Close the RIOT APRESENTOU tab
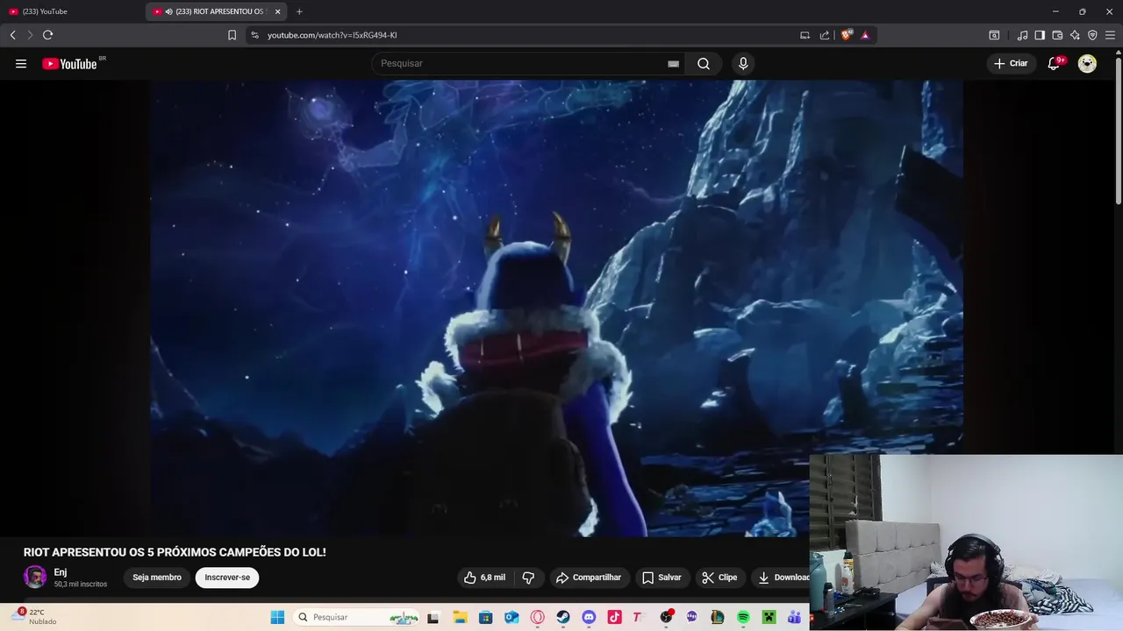Screen dimensions: 1123x631 click(x=278, y=11)
